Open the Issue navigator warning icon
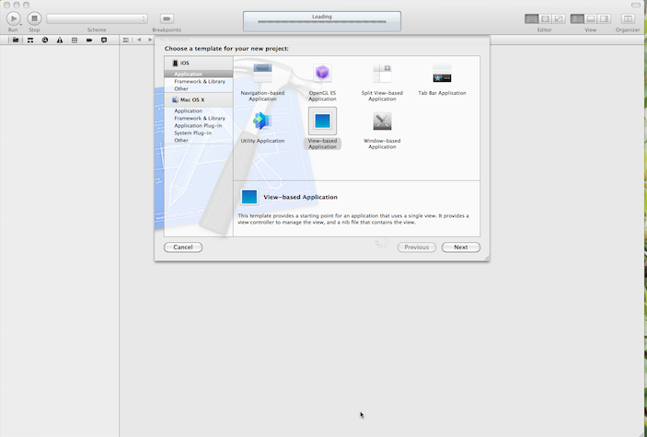The width and height of the screenshot is (647, 437). coord(60,40)
